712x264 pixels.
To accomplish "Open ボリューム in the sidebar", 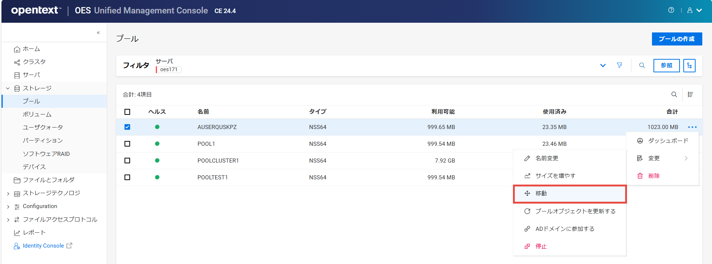I will tap(37, 114).
